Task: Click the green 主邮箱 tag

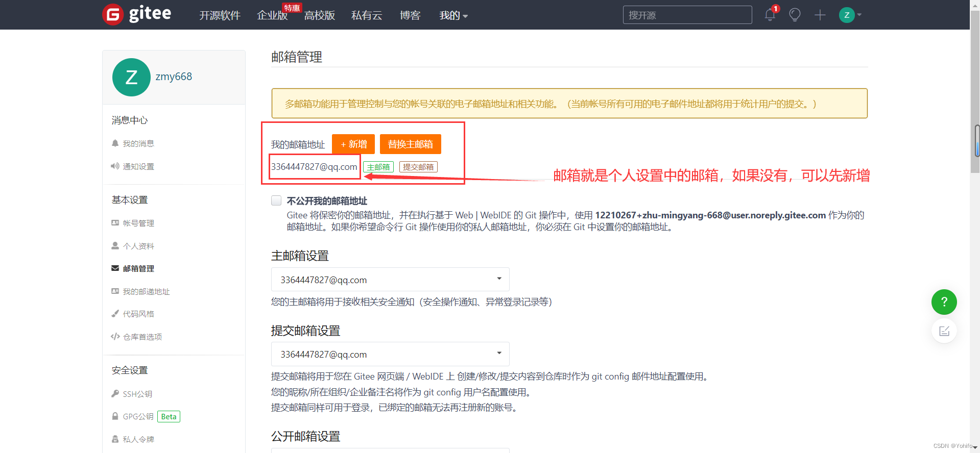Action: 378,167
